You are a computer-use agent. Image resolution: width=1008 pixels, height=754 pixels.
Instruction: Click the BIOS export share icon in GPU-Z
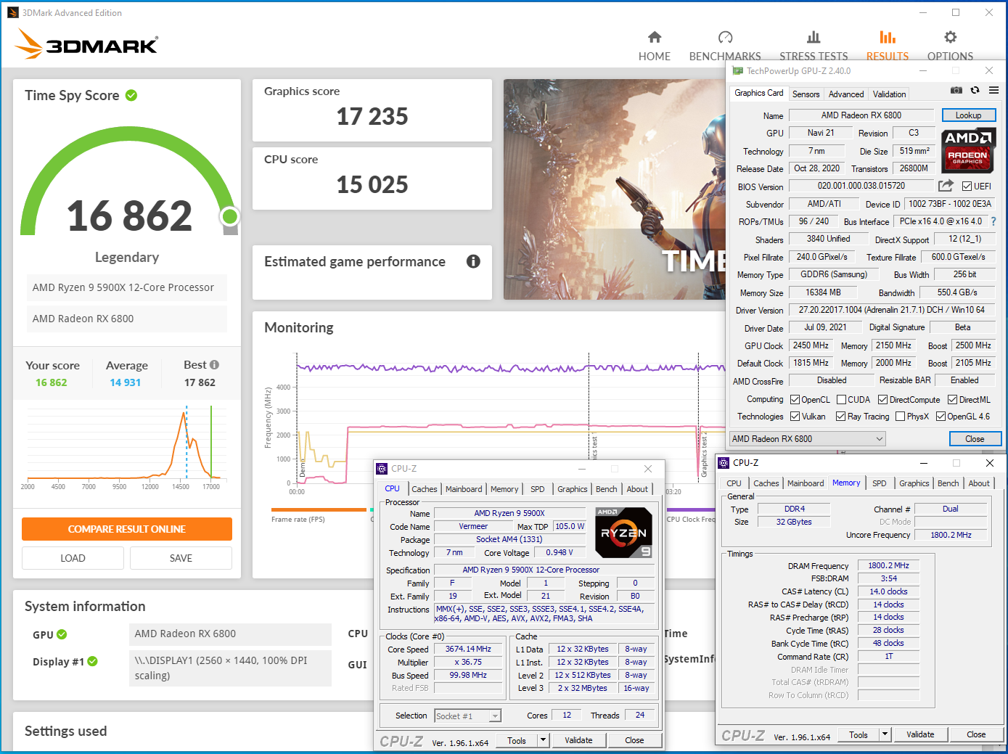pyautogui.click(x=946, y=186)
